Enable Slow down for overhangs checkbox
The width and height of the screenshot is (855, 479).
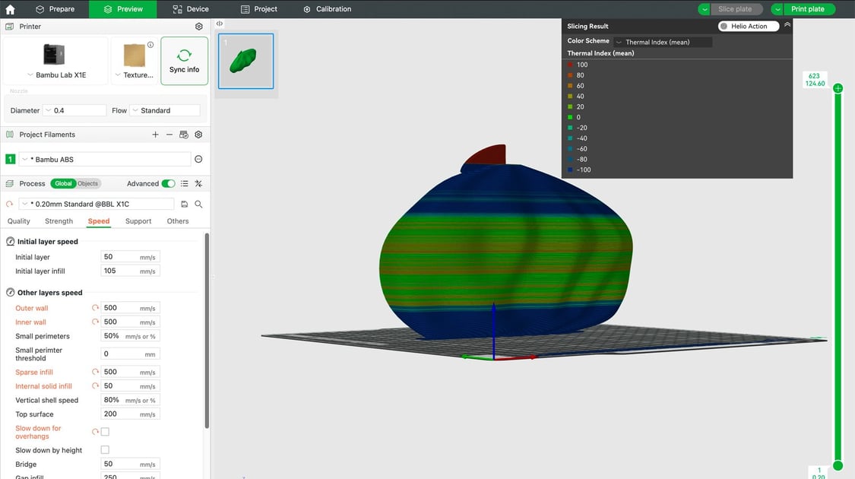pos(105,431)
